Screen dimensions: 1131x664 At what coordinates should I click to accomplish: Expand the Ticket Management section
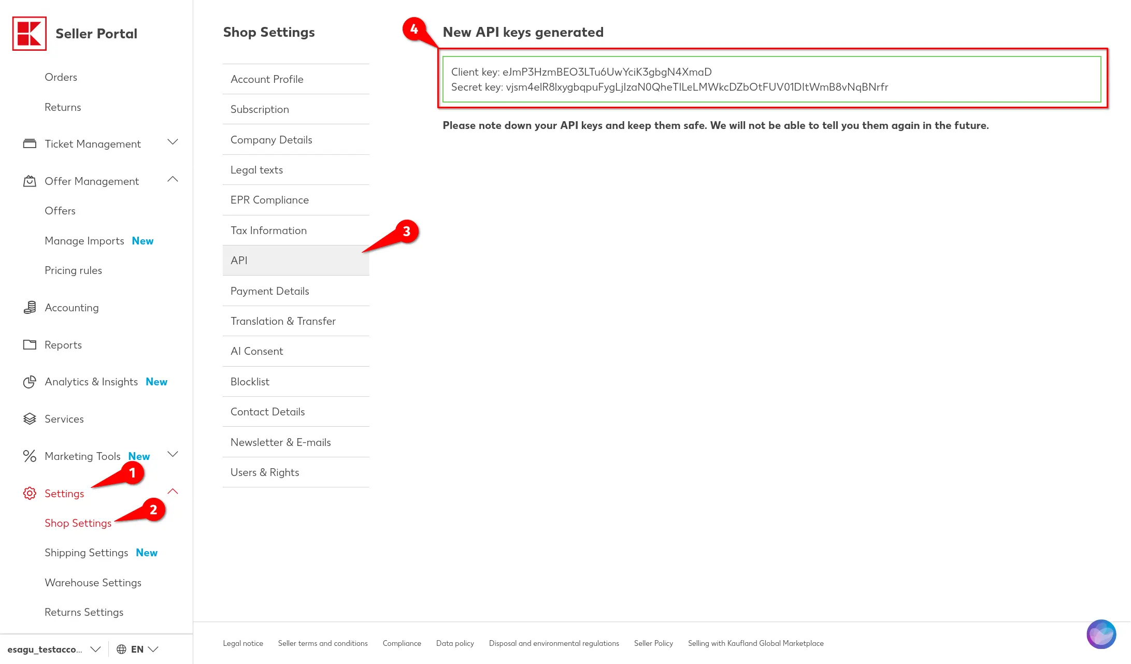pos(173,142)
